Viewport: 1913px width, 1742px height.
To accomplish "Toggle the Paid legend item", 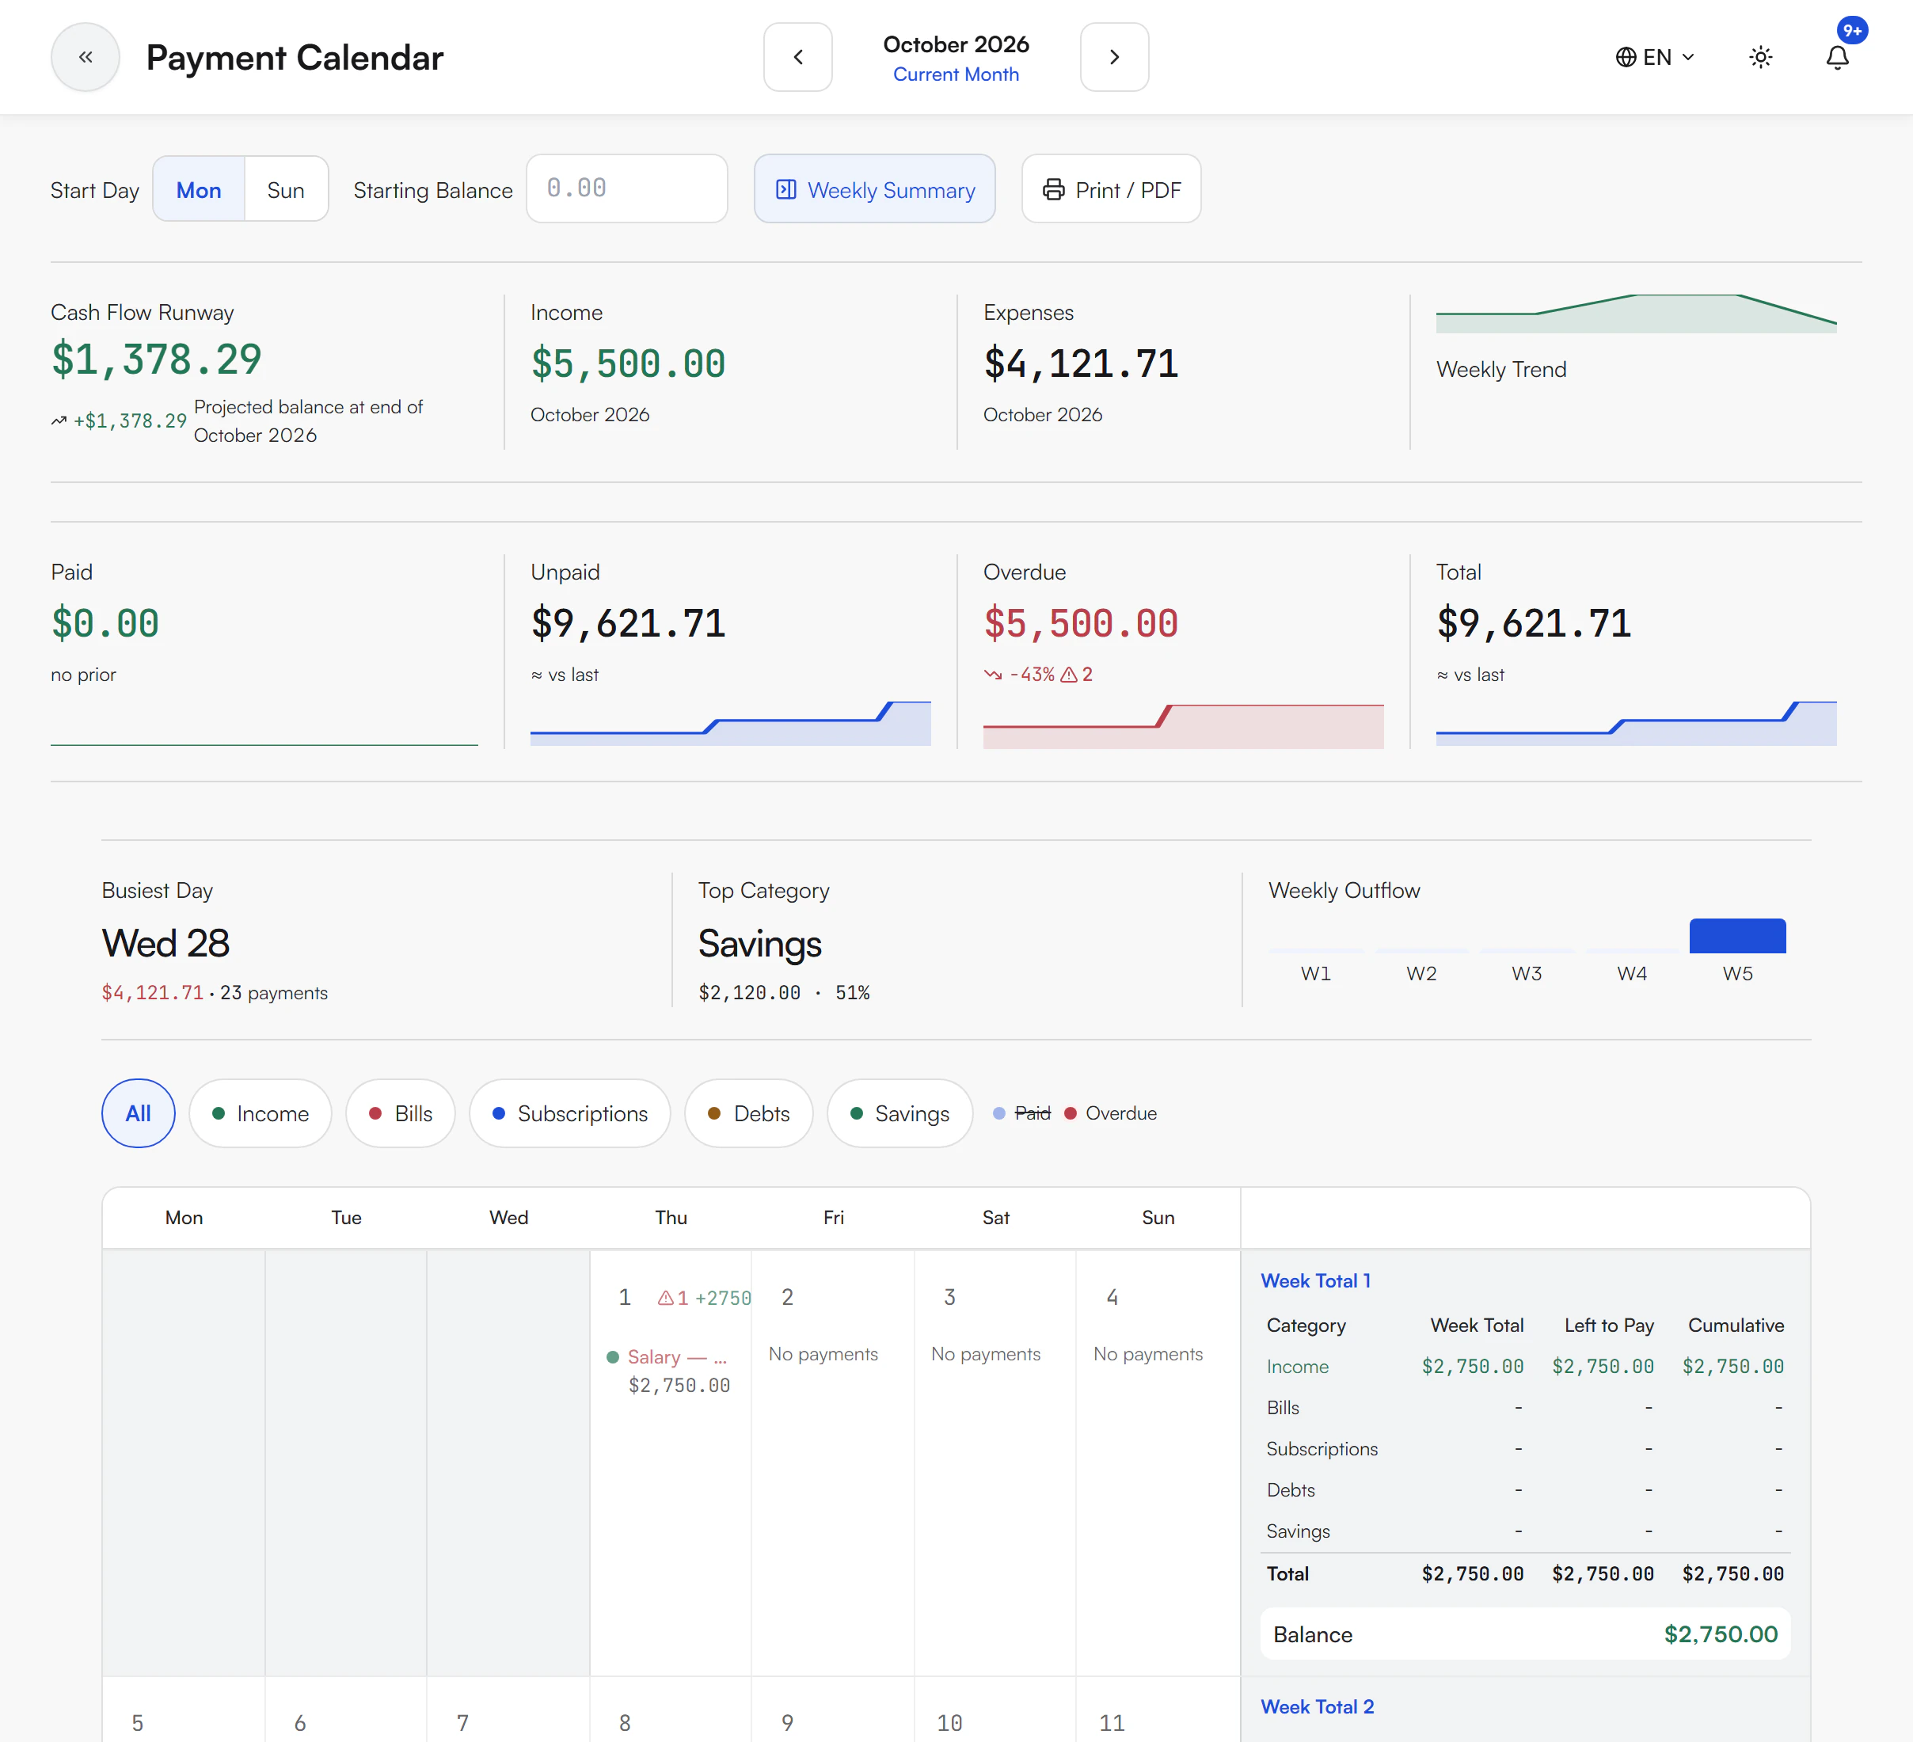I will coord(1022,1113).
